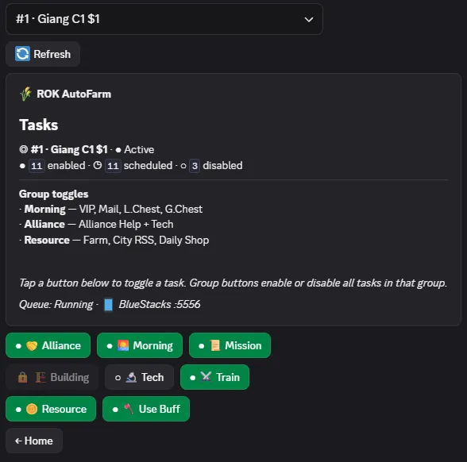Click the scroll icon on Mission button
The width and height of the screenshot is (467, 462).
click(215, 345)
